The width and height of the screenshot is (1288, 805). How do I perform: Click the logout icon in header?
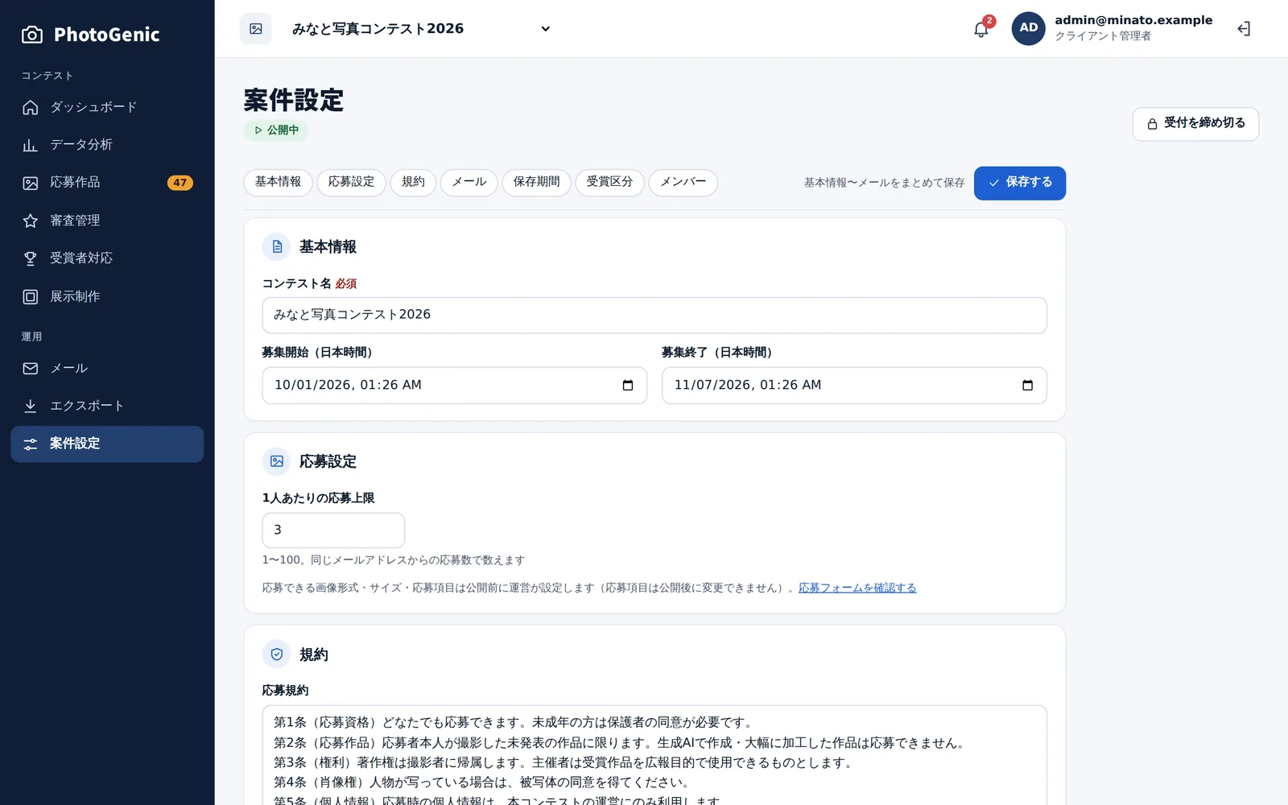(x=1244, y=29)
